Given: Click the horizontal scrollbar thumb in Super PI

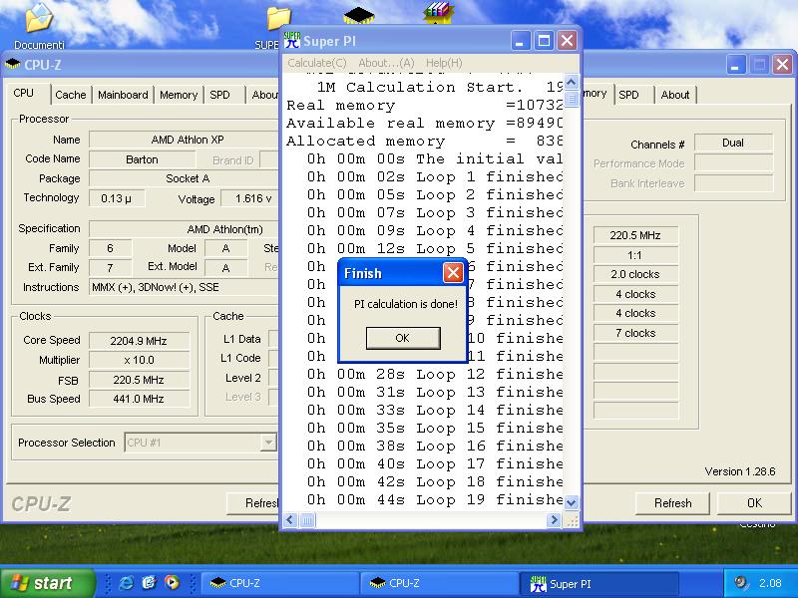Looking at the screenshot, I should coord(307,520).
